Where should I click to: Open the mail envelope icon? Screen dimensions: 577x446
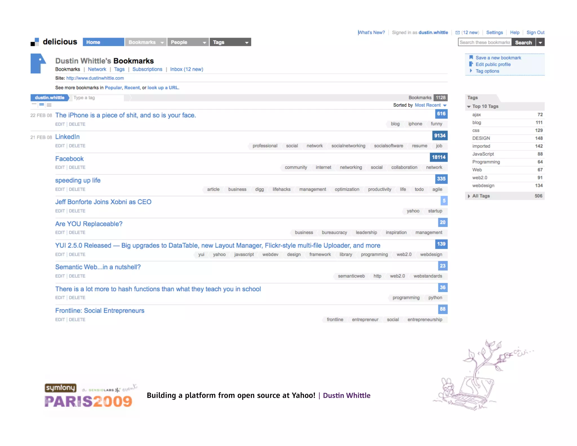[x=457, y=32]
